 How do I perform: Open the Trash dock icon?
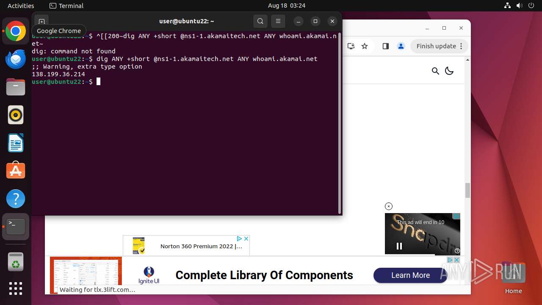tap(16, 262)
